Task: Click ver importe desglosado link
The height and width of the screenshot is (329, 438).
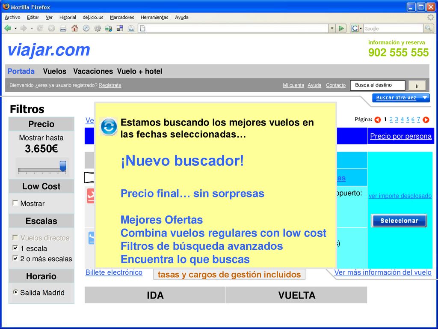Action: [400, 196]
